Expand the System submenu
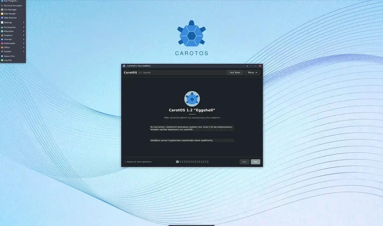Image resolution: width=383 pixels, height=226 pixels. click(x=13, y=51)
